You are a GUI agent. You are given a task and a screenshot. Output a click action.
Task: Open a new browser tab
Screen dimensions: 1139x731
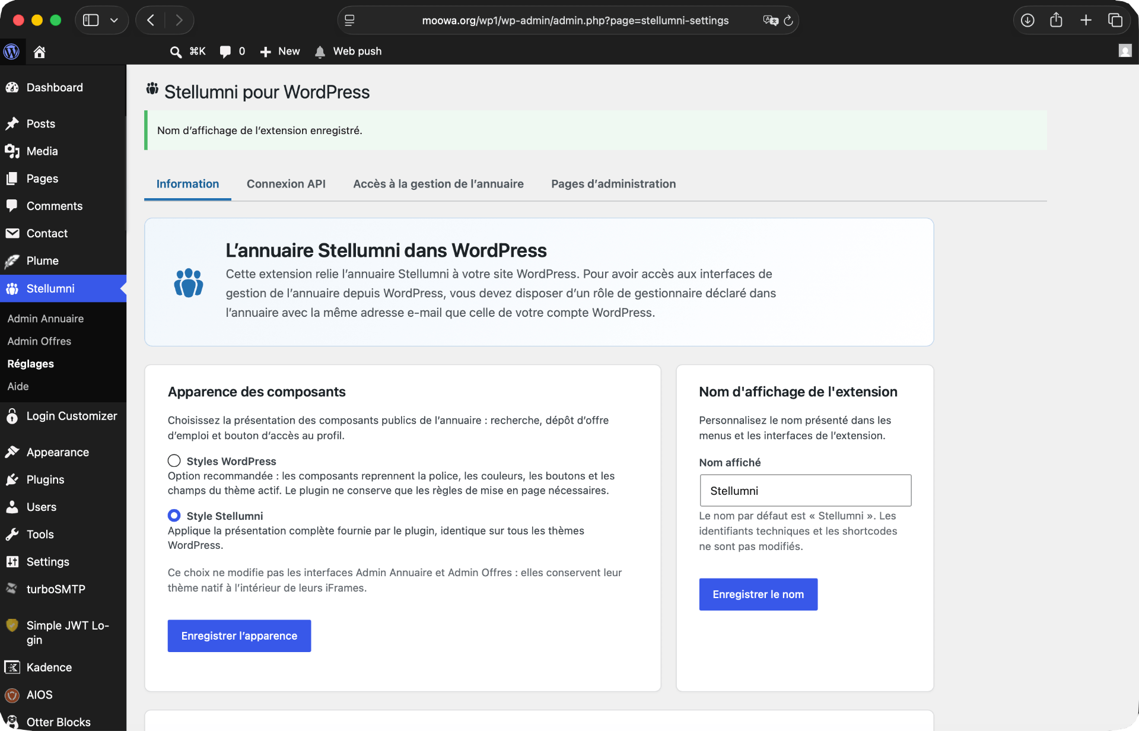pyautogui.click(x=1086, y=20)
